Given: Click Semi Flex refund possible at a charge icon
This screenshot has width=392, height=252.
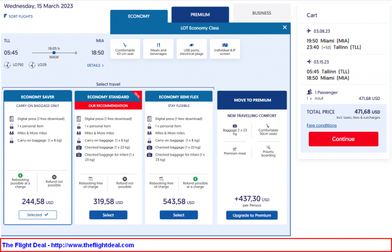Looking at the screenshot, I should 195,179.
